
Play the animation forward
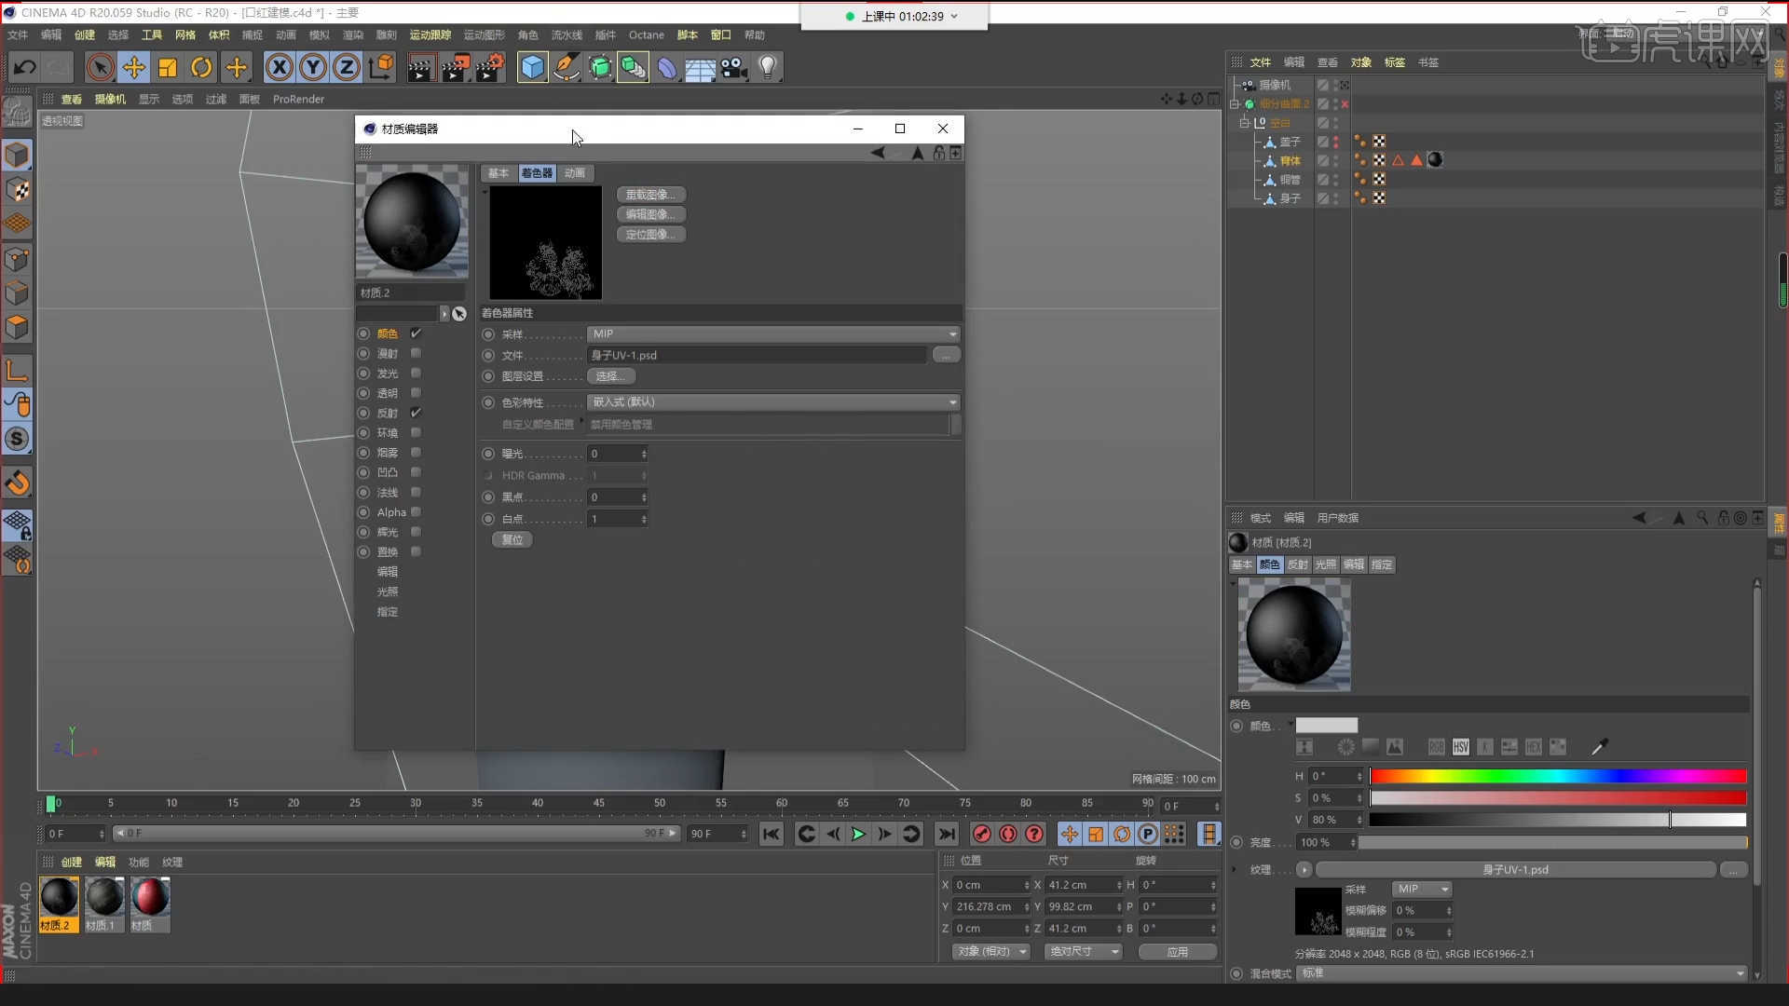[x=858, y=834]
